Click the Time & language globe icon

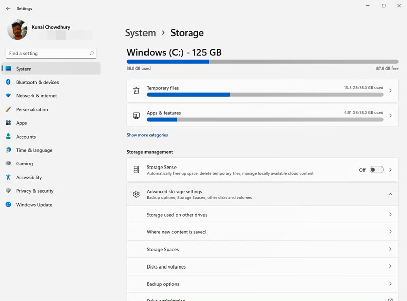tap(8, 150)
